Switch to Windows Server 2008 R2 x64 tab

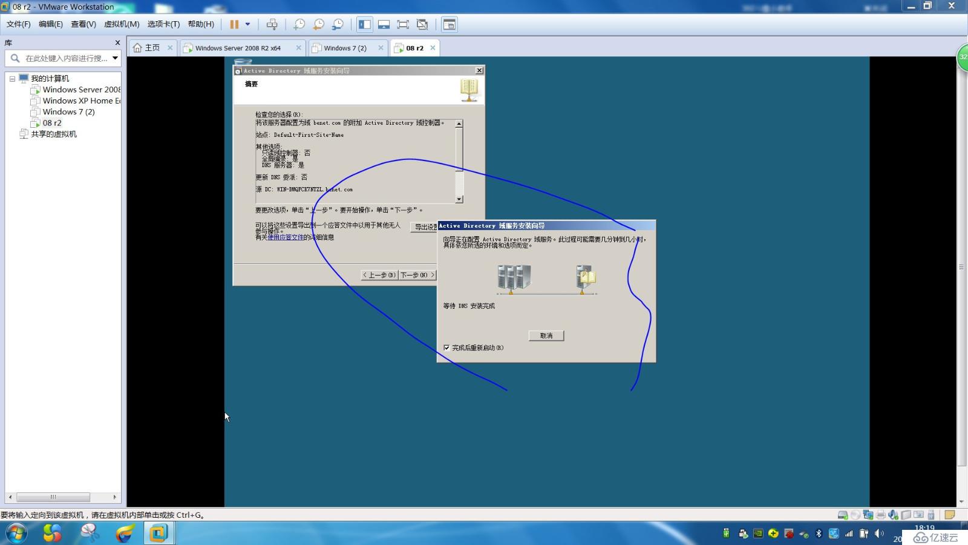pos(238,48)
